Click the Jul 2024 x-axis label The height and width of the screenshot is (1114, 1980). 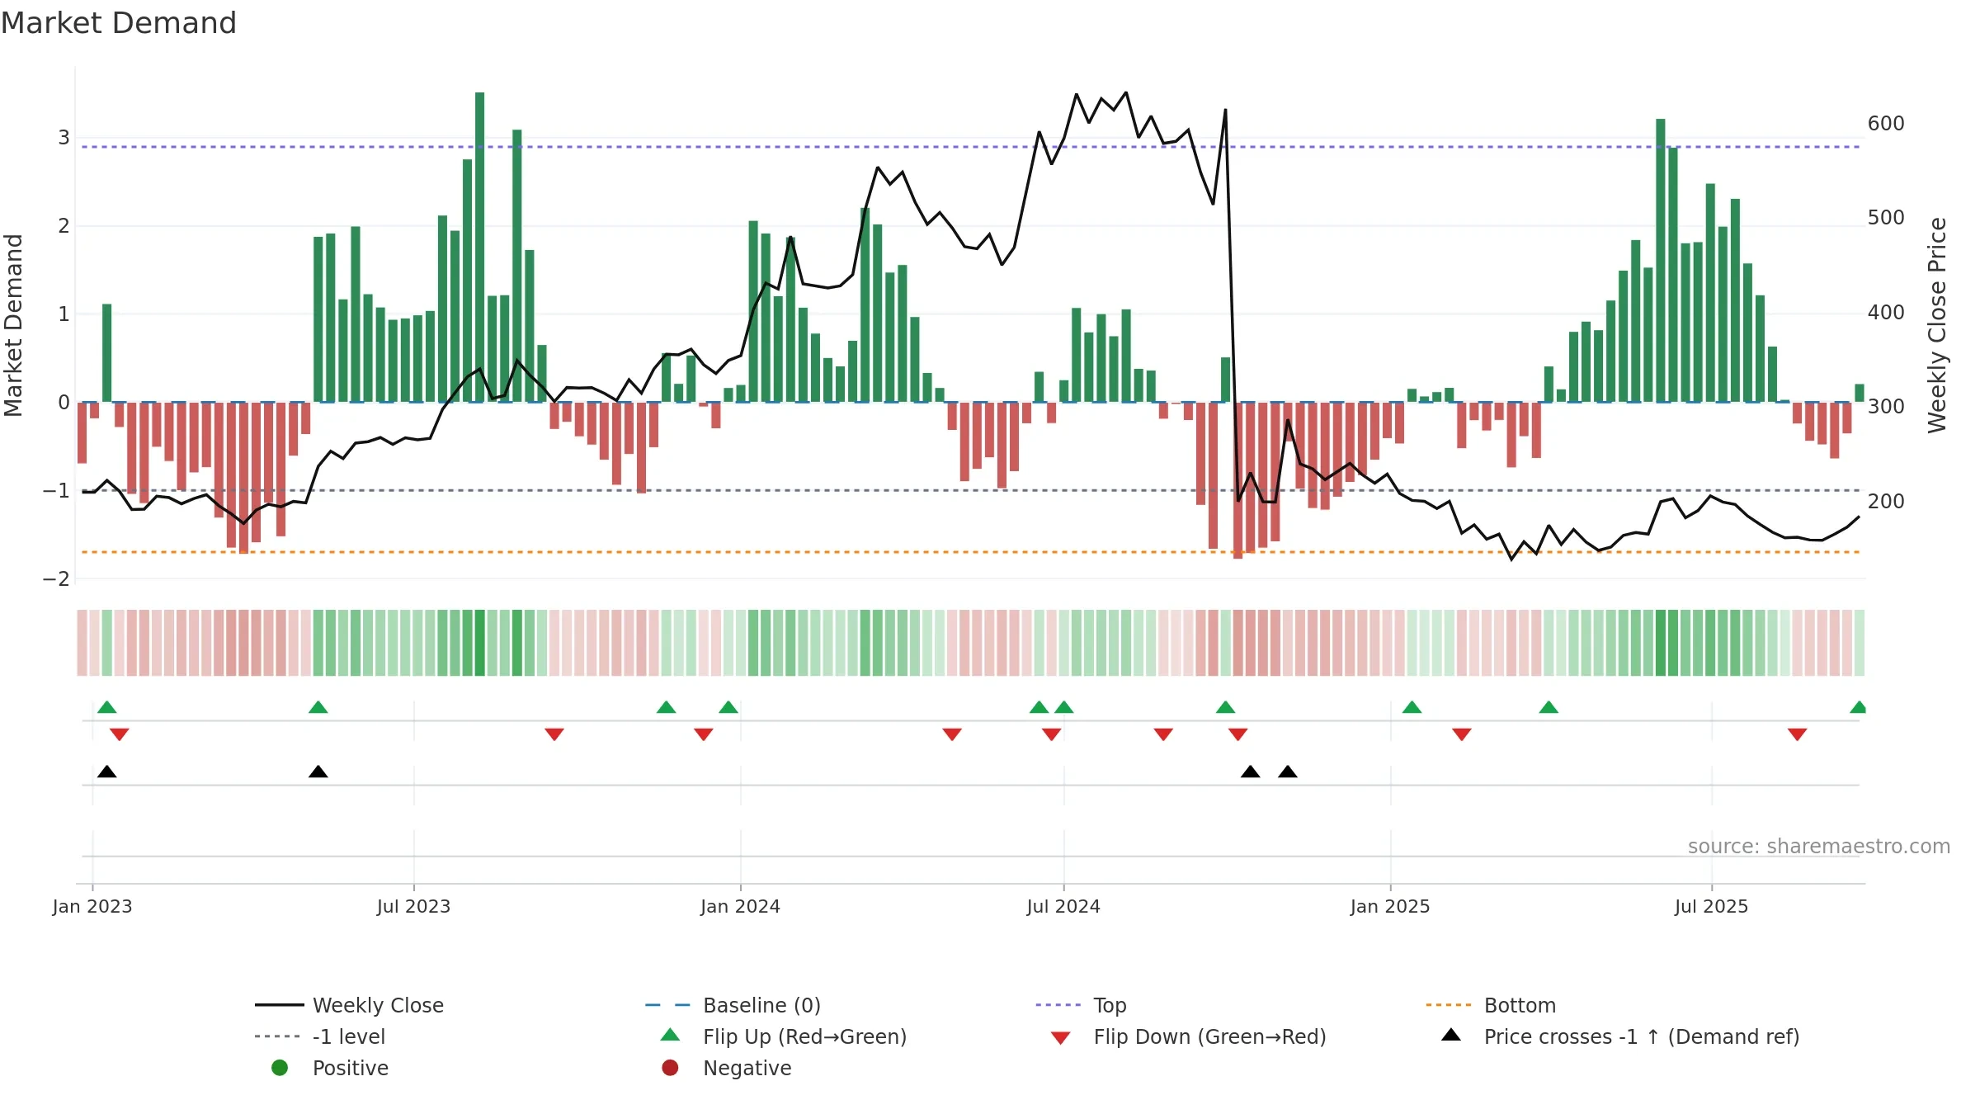[x=1063, y=906]
